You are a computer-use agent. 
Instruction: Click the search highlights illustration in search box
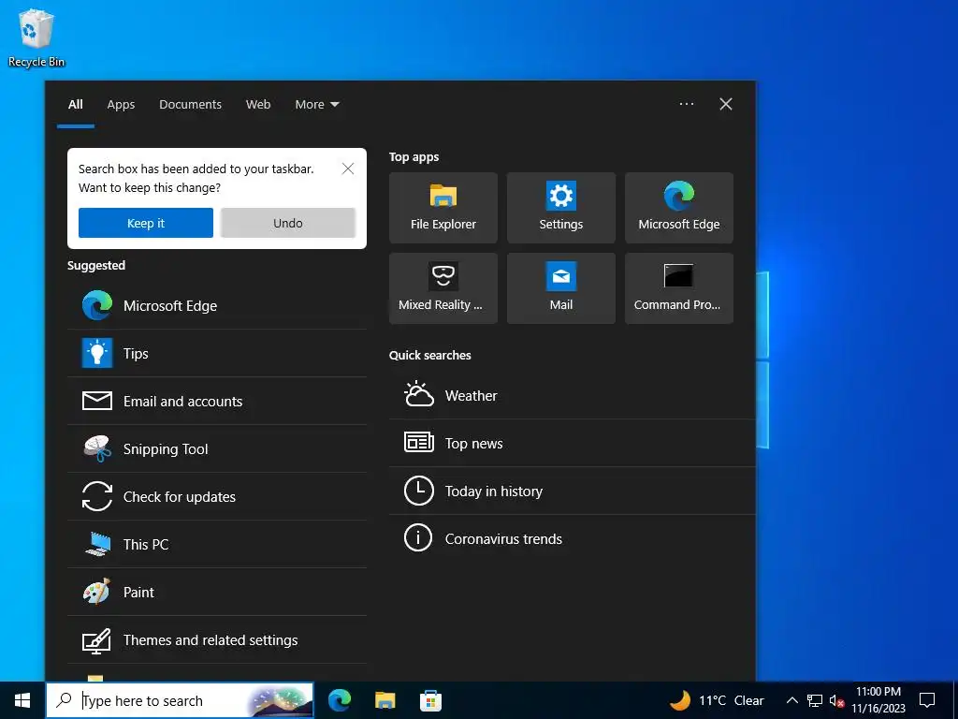(280, 701)
